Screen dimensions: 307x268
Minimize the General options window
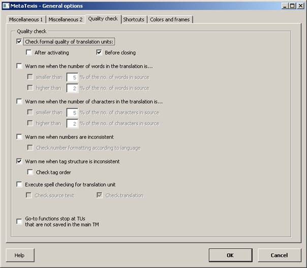coord(285,6)
